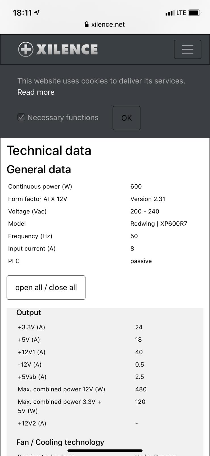Screen dimensions: 210x456
Task: Click the Xilence logo
Action: click(x=58, y=49)
